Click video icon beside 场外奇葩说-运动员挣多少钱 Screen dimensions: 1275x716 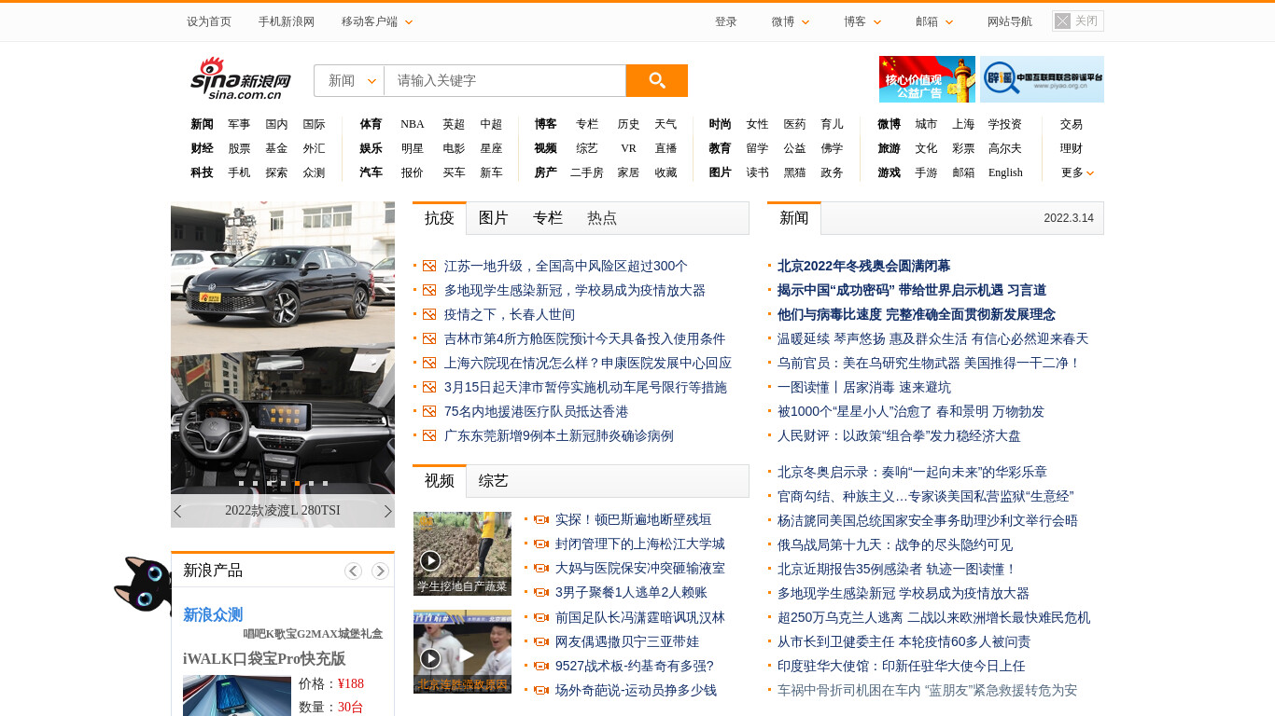[x=540, y=690]
